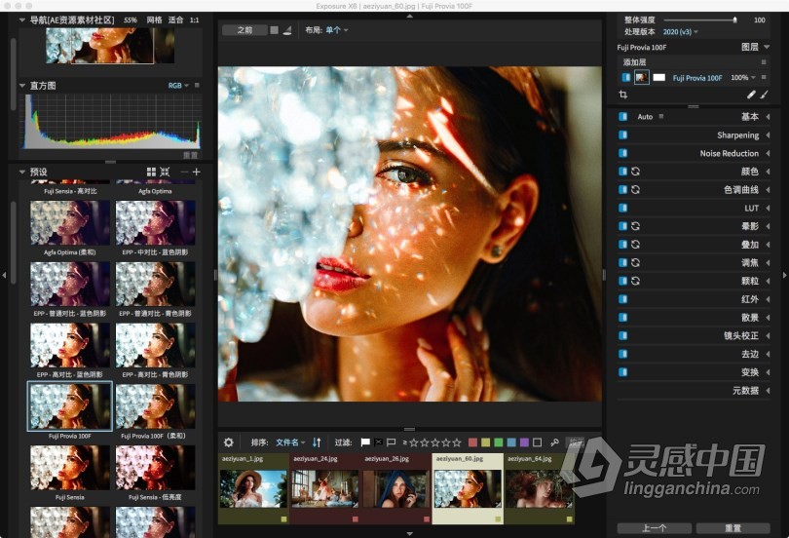Reset the 颗粒 panel with circular arrow
Image resolution: width=789 pixels, height=538 pixels.
click(x=635, y=281)
